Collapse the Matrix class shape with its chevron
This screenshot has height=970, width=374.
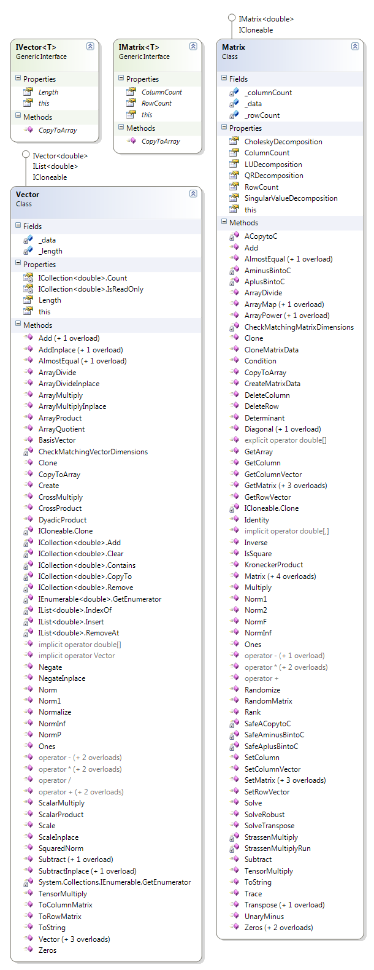pos(355,47)
